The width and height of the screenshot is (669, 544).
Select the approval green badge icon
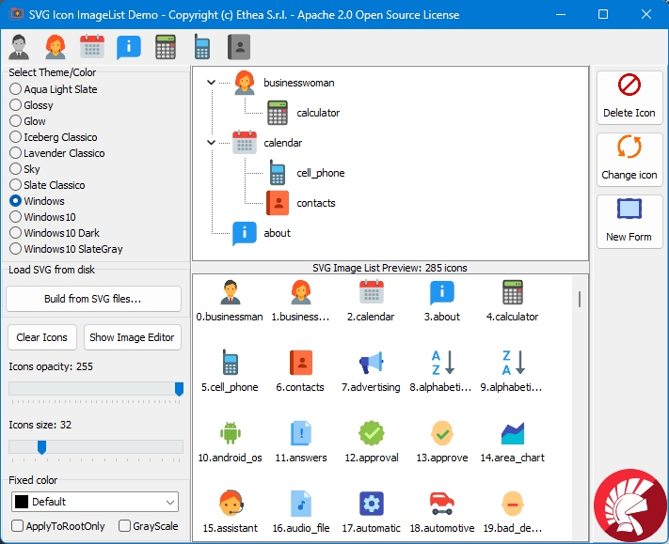click(x=371, y=434)
